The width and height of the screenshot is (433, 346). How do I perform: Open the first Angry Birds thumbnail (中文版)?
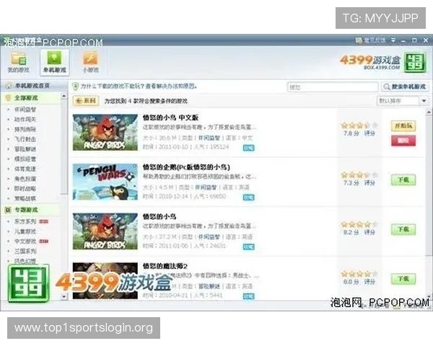[105, 133]
